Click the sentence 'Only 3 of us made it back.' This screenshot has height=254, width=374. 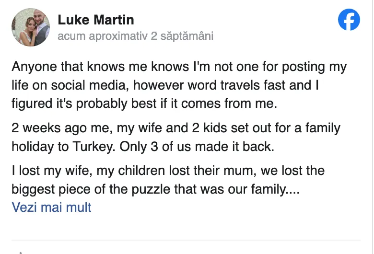click(x=197, y=147)
